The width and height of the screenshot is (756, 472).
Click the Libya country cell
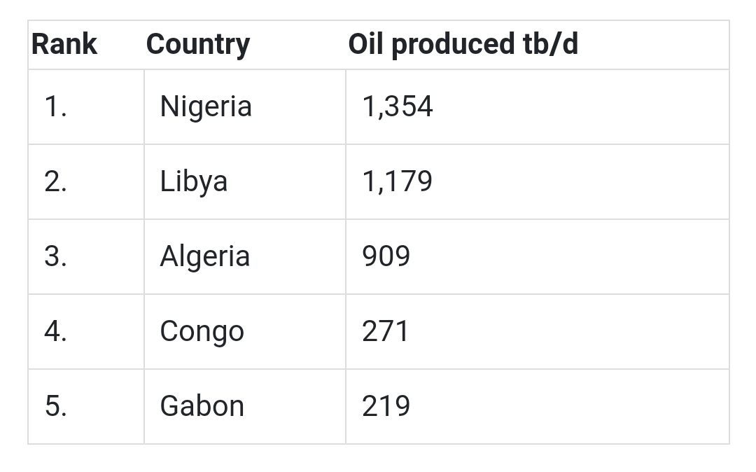[193, 181]
